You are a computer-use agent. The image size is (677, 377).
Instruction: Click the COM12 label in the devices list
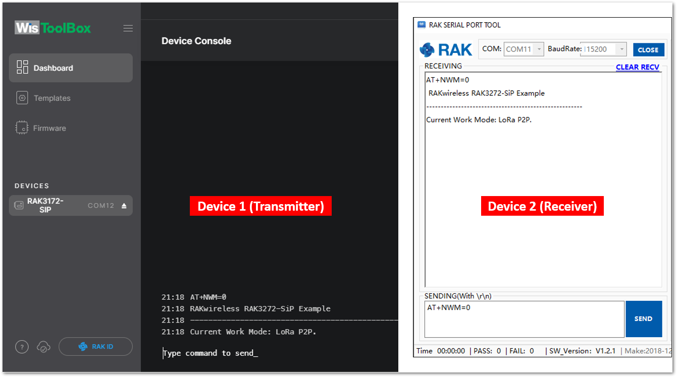[101, 206]
